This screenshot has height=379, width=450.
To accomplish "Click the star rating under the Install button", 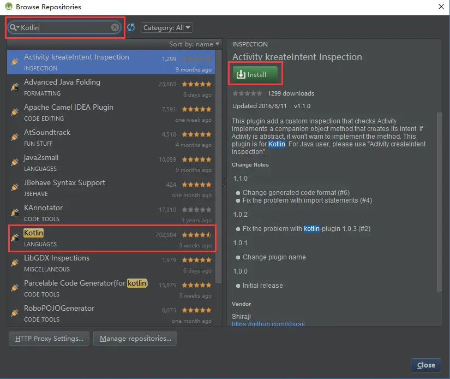I will click(247, 93).
